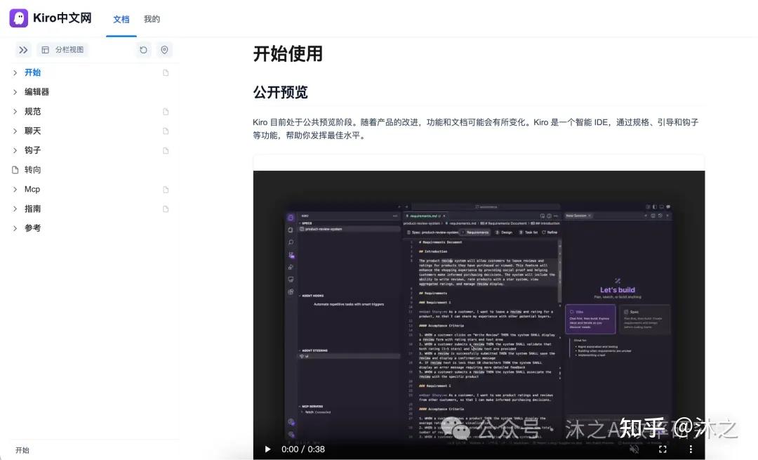The width and height of the screenshot is (758, 460).
Task: Open the 开始 document entry
Action: (33, 72)
